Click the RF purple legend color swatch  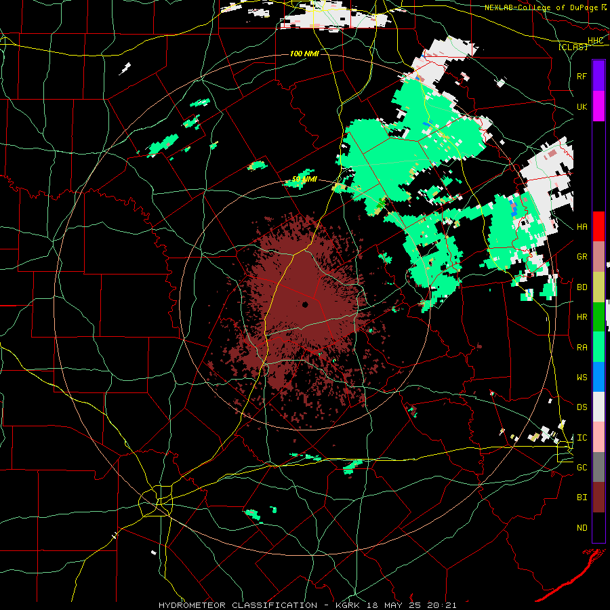point(598,76)
